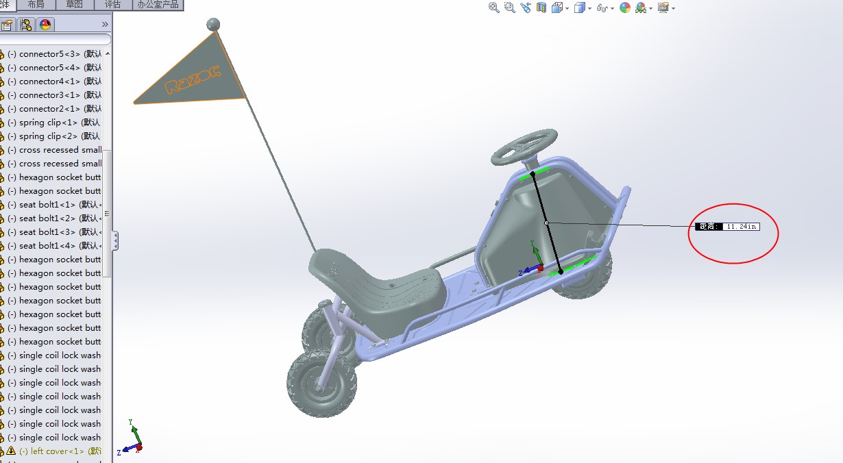This screenshot has width=843, height=463.
Task: Select left cover<1> in the tree
Action: pos(60,451)
